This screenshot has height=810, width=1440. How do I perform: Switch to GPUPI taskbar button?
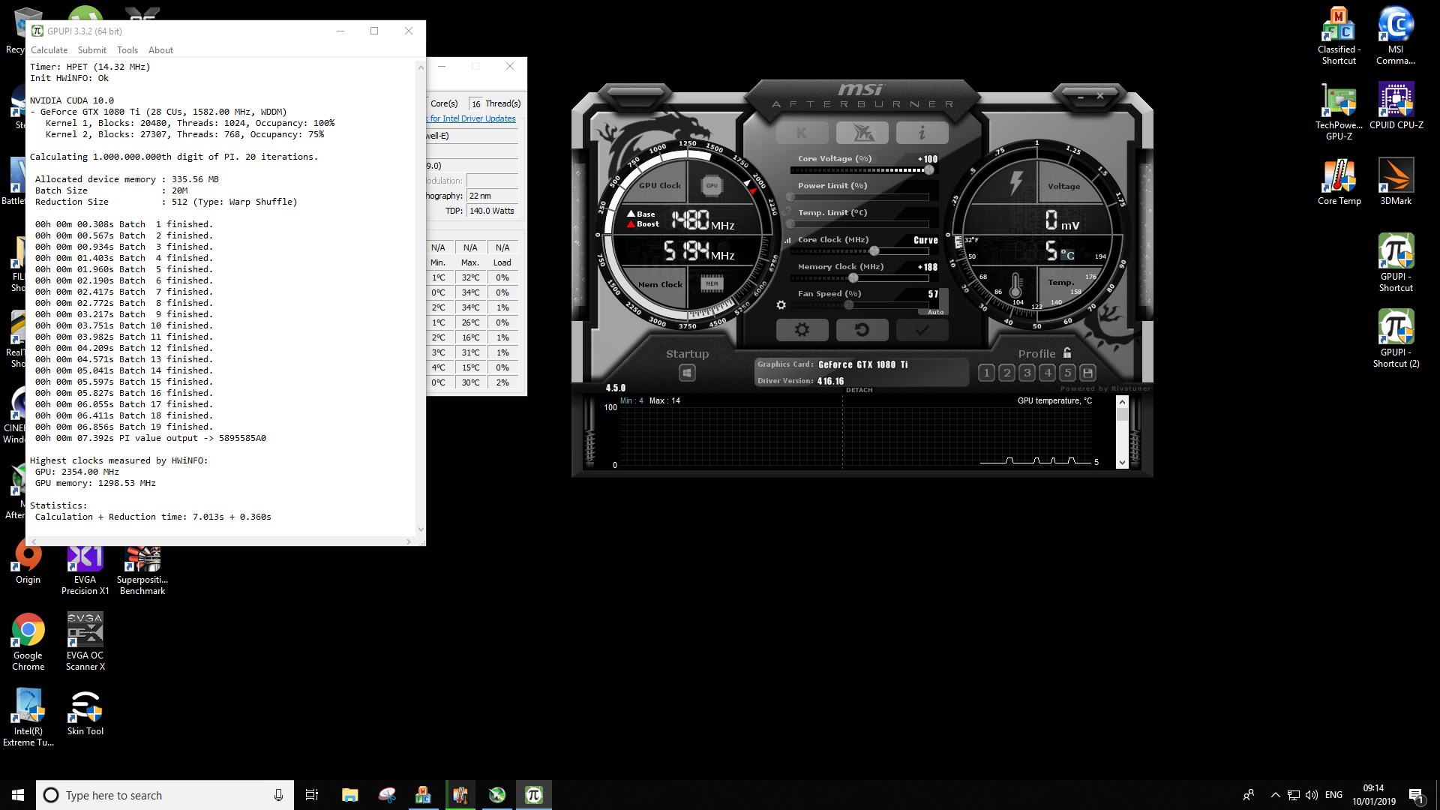pos(534,795)
